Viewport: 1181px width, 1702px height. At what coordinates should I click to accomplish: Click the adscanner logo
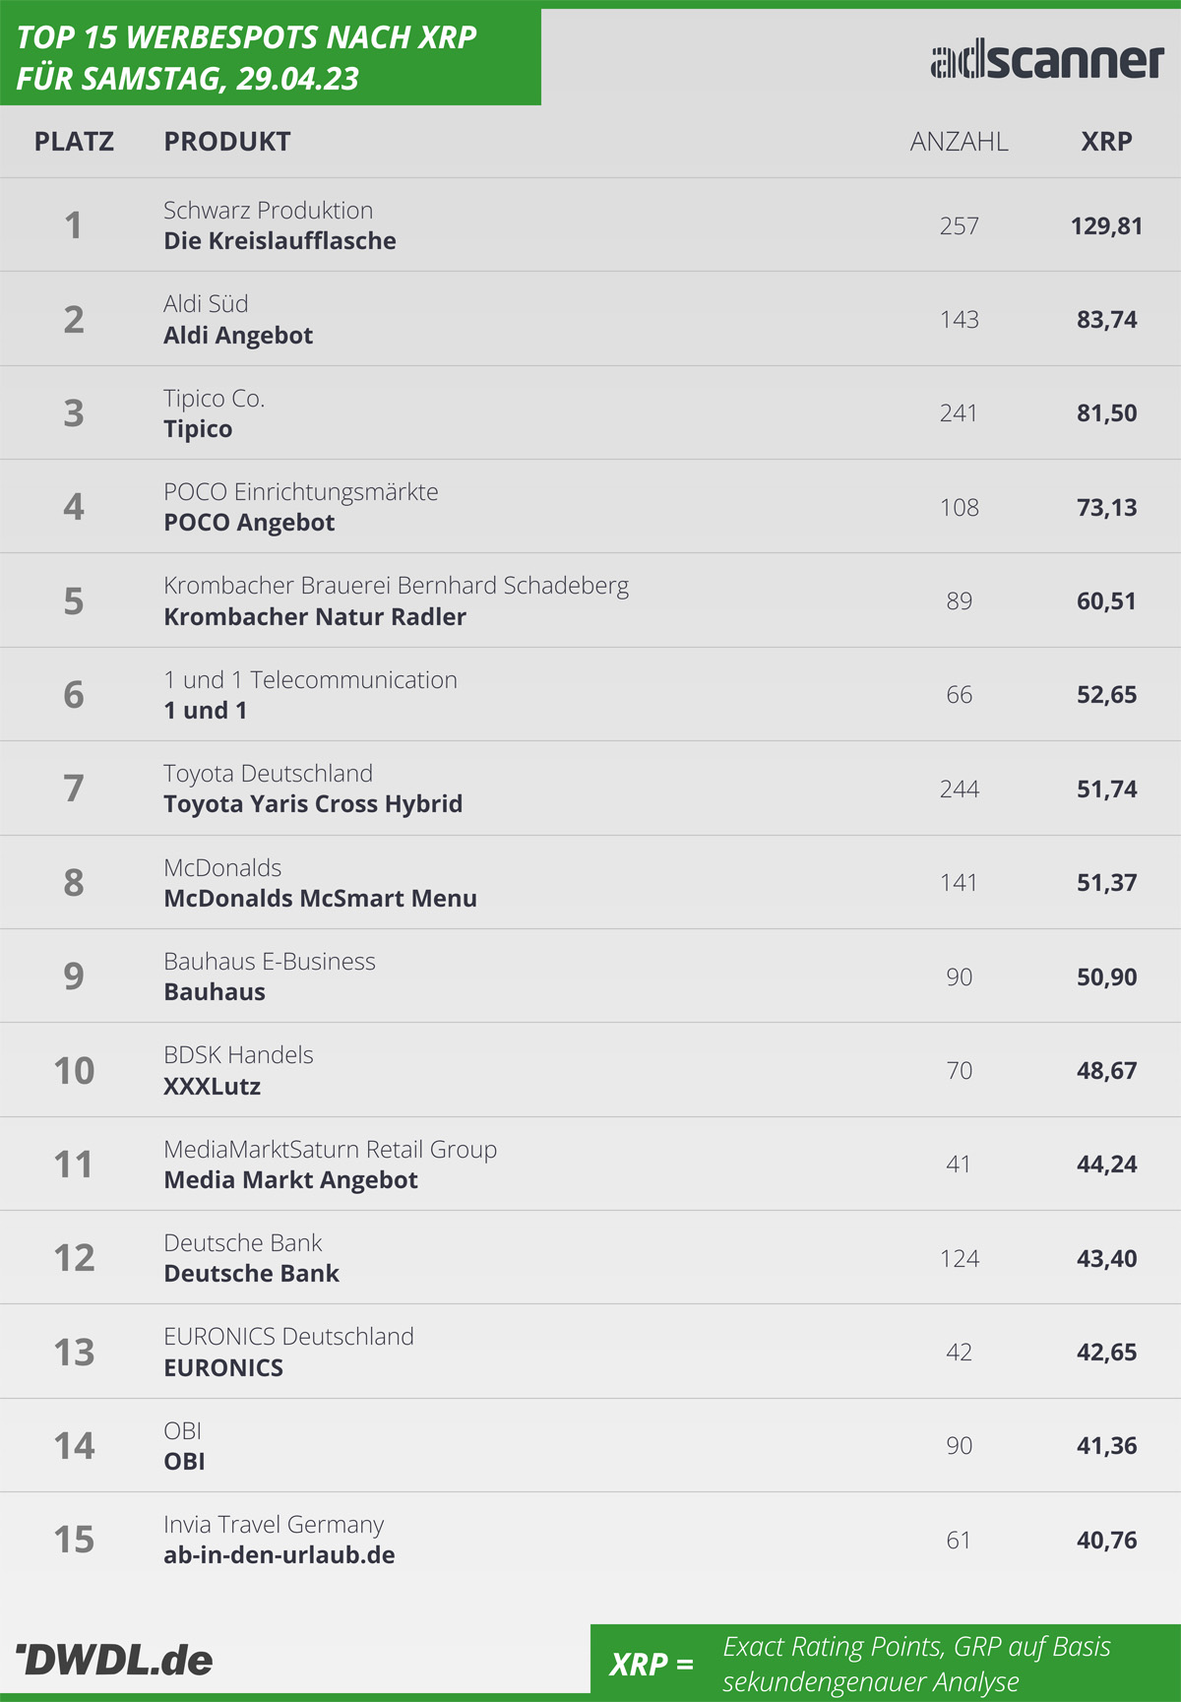point(1047,60)
